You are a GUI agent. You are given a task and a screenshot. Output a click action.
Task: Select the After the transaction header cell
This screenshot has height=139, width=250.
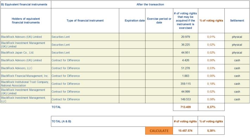[x=150, y=5]
